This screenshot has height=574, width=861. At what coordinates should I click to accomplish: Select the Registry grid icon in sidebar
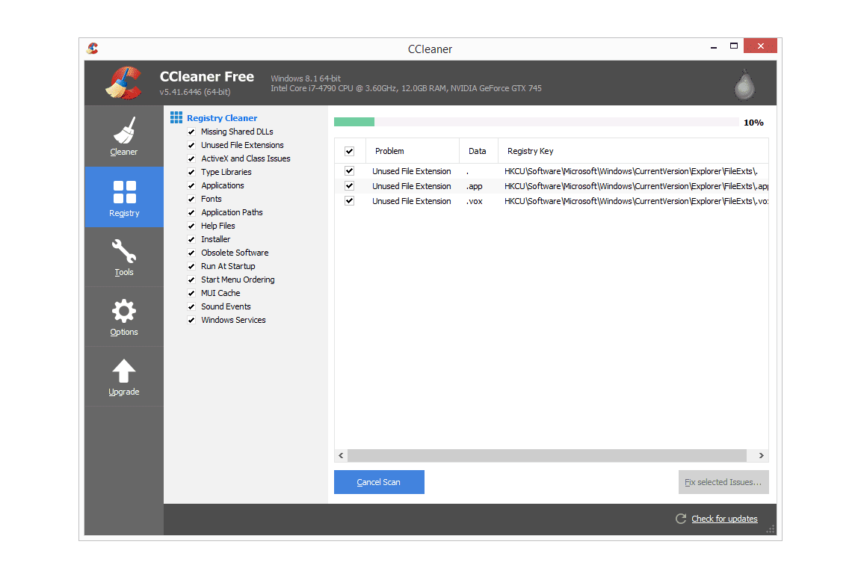coord(124,192)
